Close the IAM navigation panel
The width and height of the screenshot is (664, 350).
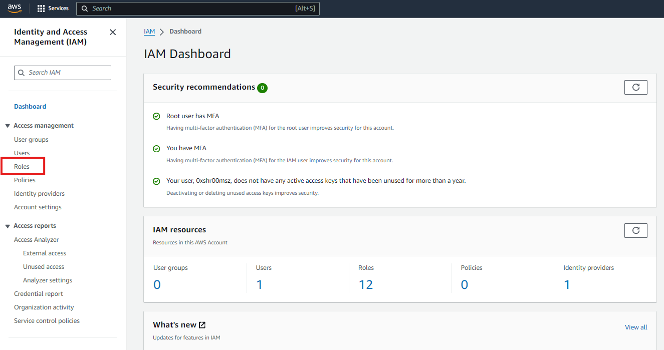pyautogui.click(x=113, y=32)
